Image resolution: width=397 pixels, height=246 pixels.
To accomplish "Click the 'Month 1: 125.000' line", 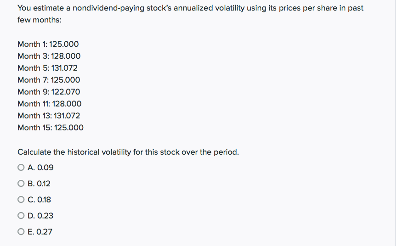I will [x=48, y=44].
